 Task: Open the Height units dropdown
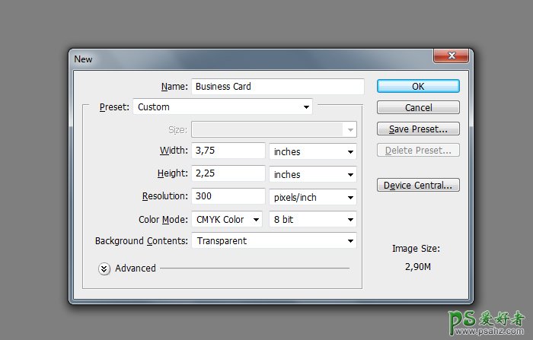point(313,175)
